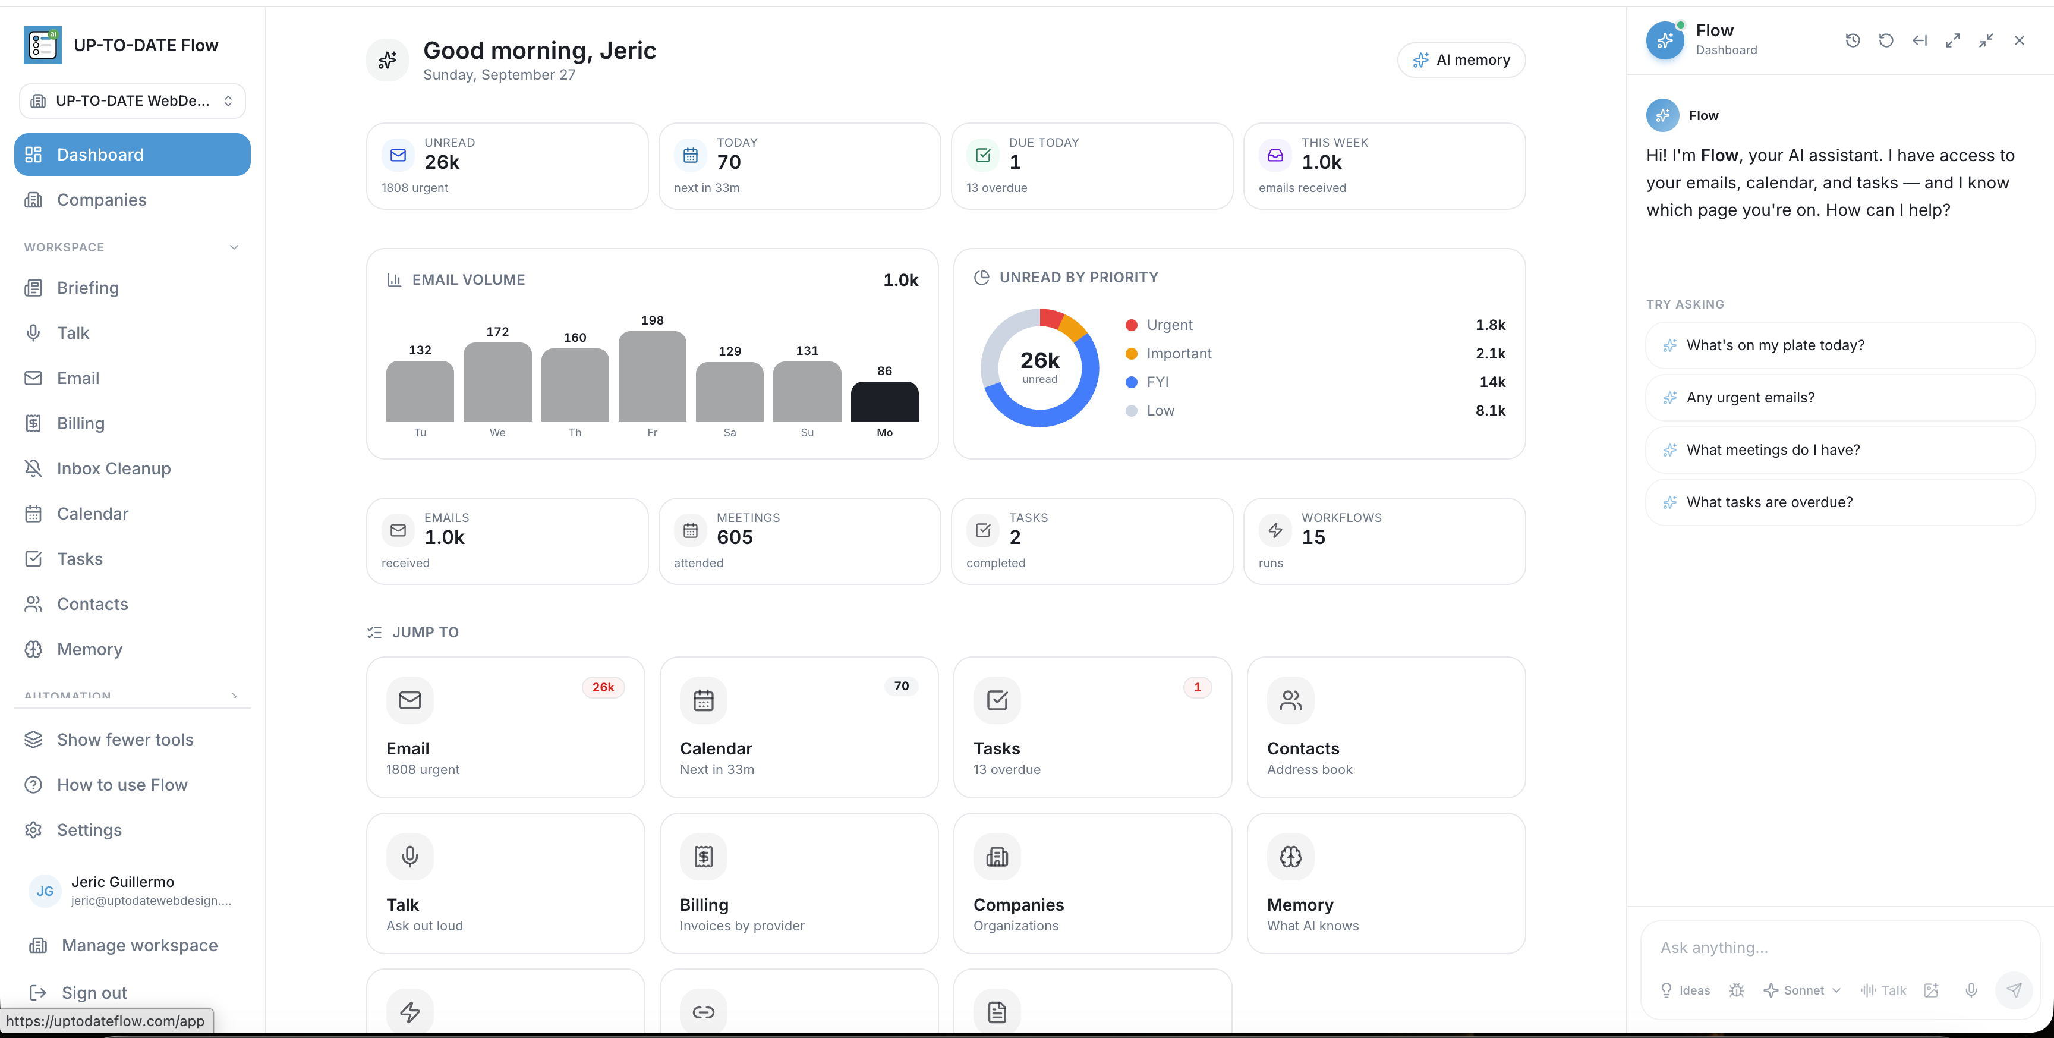Click the lightning icon on Workflows stat card
Viewport: 2054px width, 1038px height.
(1275, 530)
